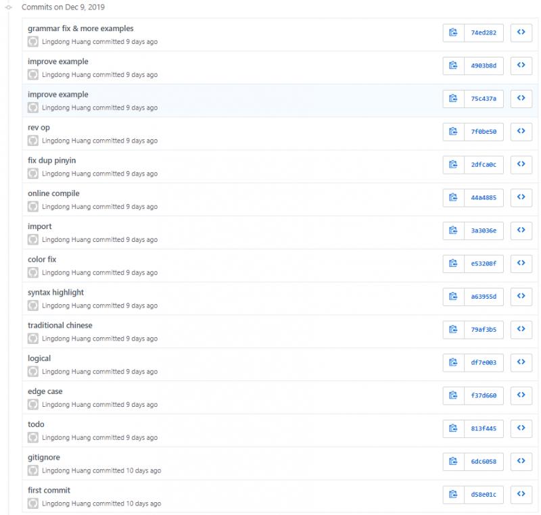
Task: Browse repository at the gitignore commit
Action: (x=521, y=461)
